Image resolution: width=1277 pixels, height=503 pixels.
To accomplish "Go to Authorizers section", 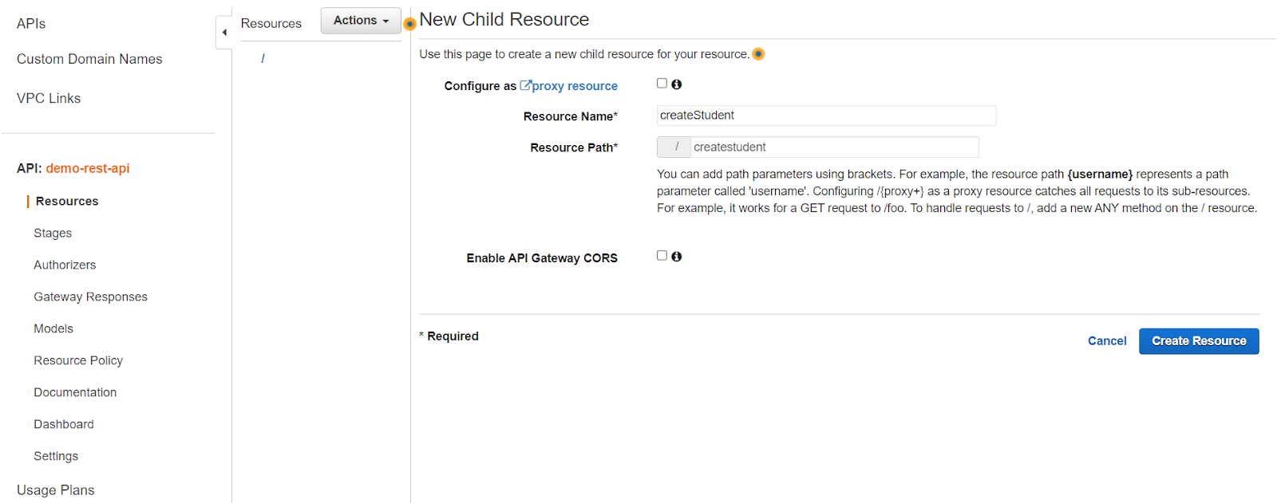I will (x=65, y=265).
